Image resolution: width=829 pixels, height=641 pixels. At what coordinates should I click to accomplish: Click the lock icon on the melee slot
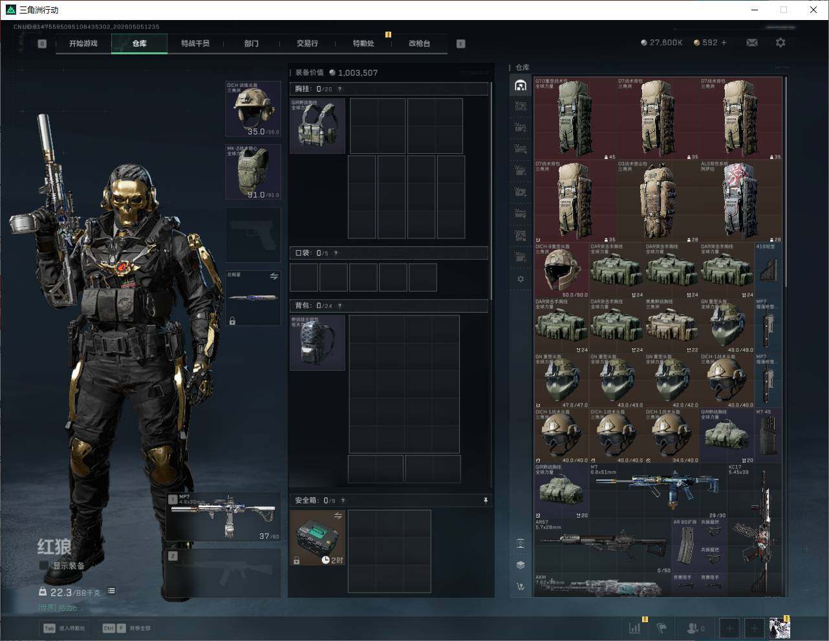click(232, 320)
